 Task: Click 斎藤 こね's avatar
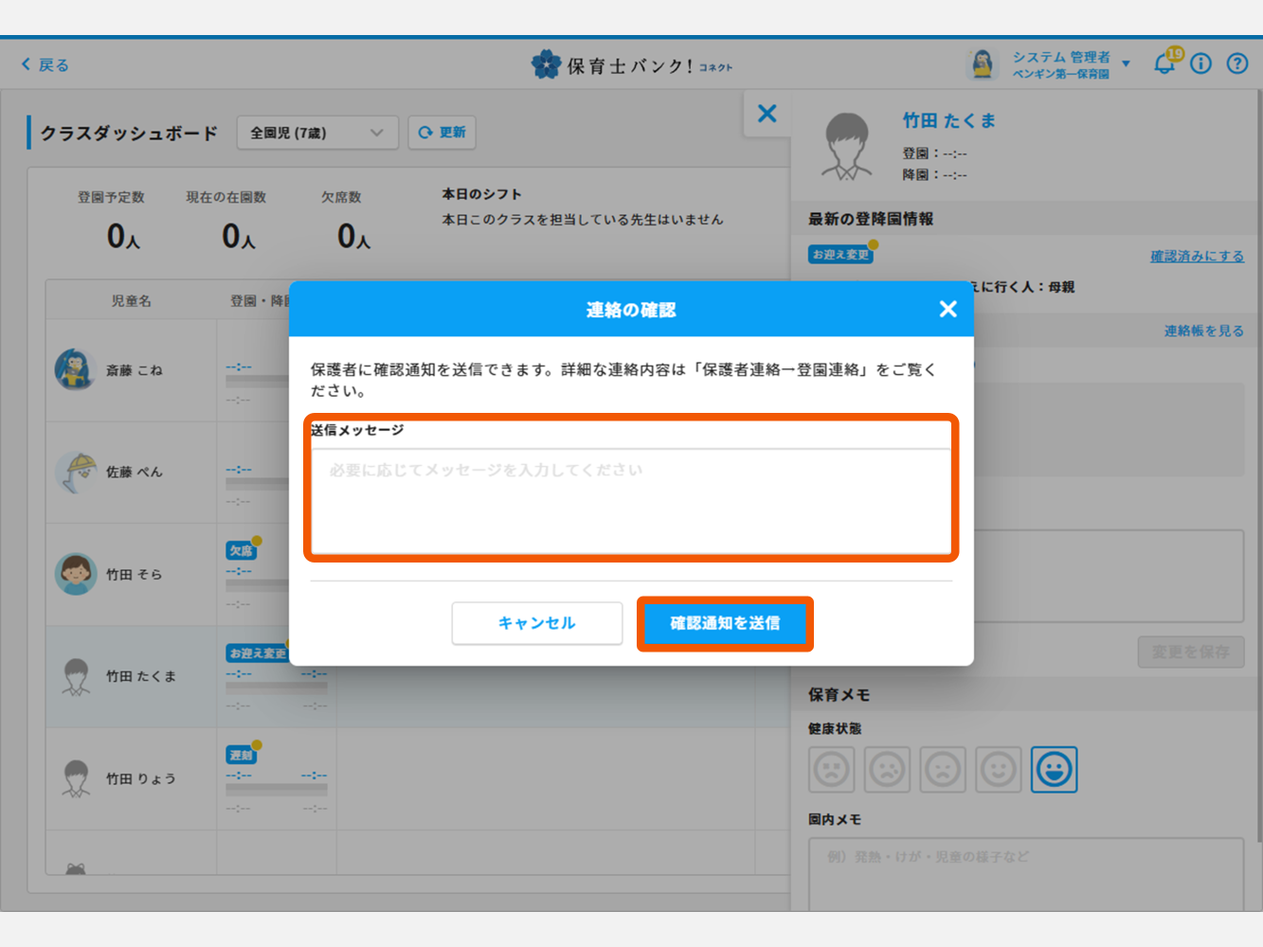point(76,369)
